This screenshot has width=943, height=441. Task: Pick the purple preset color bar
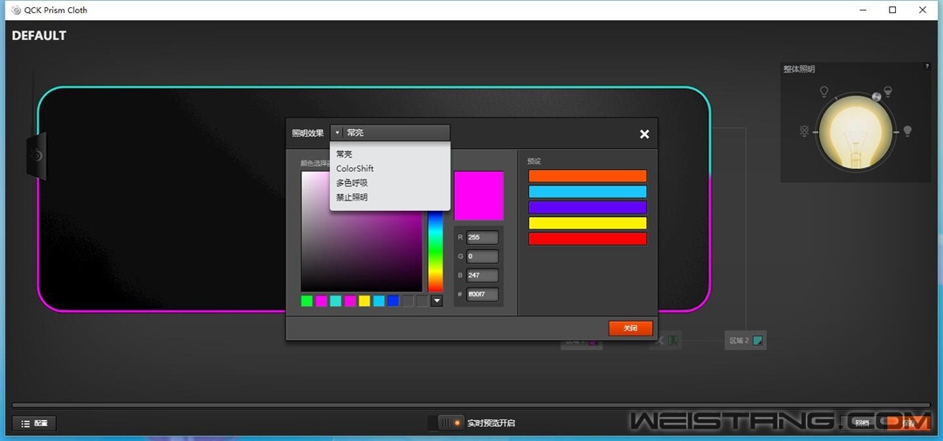[x=588, y=207]
